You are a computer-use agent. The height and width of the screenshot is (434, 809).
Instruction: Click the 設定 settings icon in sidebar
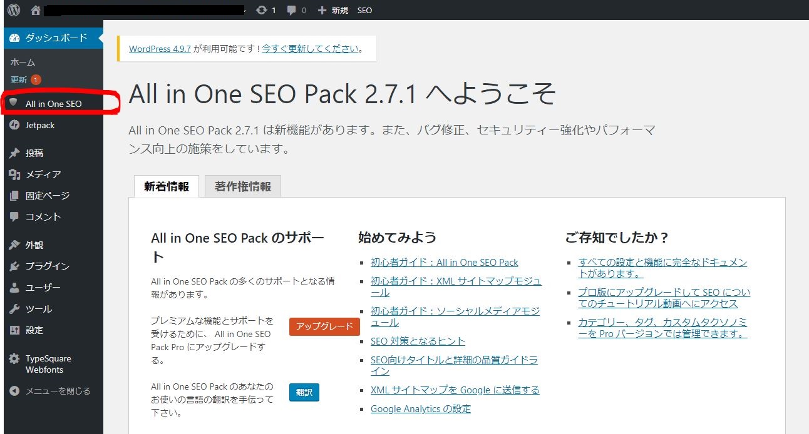(x=14, y=330)
